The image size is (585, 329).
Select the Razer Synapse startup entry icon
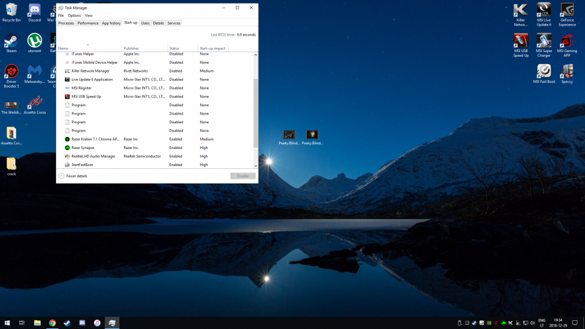67,147
